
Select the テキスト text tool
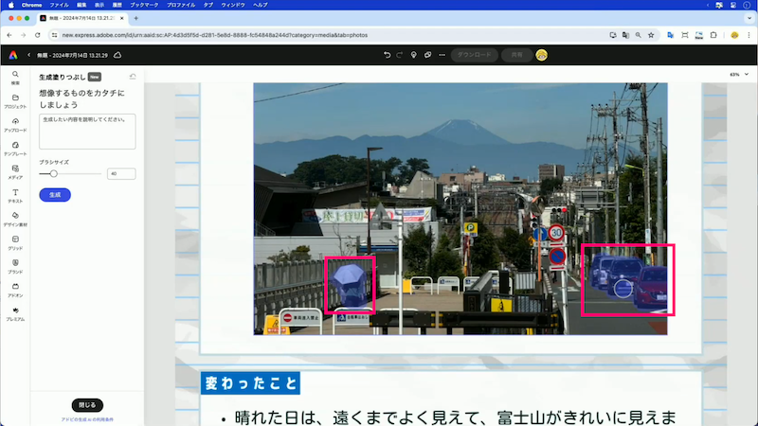[15, 196]
